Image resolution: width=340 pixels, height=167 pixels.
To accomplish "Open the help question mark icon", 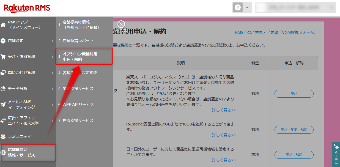I will tap(238, 8).
